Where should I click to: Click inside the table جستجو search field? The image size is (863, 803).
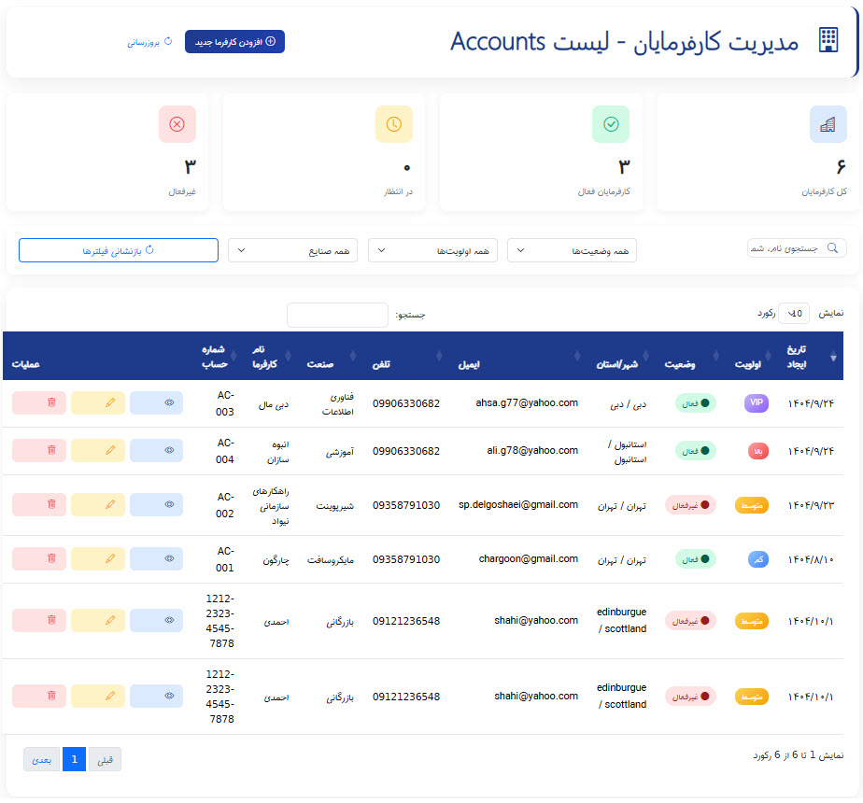tap(337, 315)
